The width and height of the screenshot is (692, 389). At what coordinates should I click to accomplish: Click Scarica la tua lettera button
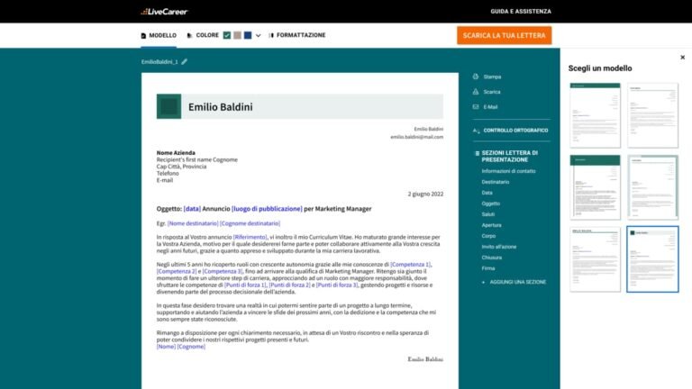504,35
